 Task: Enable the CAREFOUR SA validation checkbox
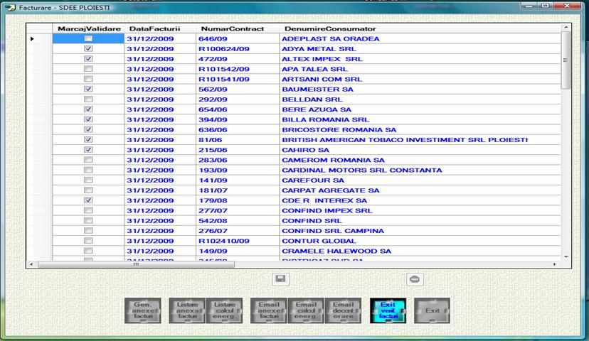(88, 180)
